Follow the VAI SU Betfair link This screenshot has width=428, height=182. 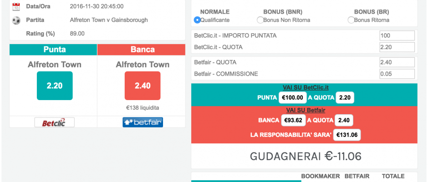pos(306,110)
